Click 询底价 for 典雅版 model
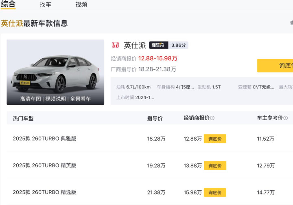293x205 pixels. 215,139
